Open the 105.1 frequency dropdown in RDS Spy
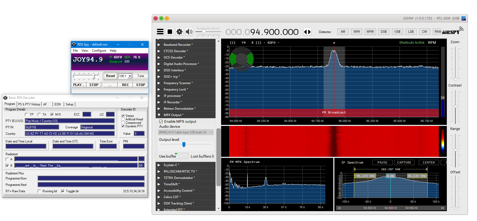Viewport: 477px width, 221px height. pos(130,76)
